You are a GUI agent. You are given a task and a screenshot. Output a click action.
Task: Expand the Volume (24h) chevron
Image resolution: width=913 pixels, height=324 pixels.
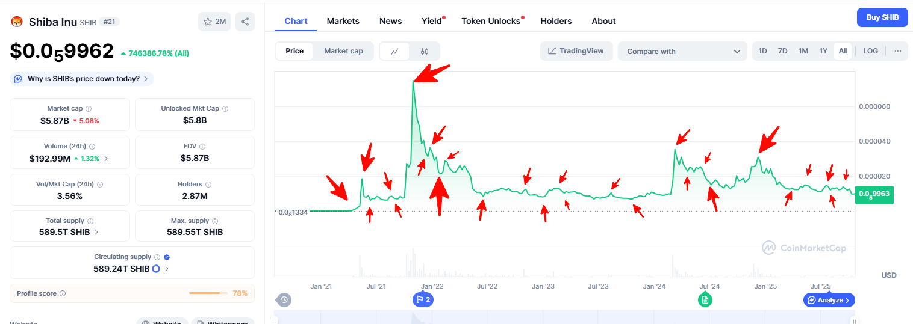107,159
